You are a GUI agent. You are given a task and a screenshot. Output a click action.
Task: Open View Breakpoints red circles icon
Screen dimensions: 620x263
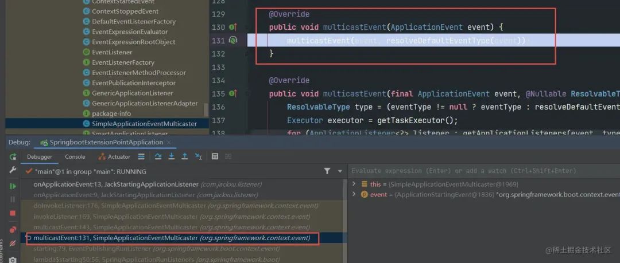pyautogui.click(x=13, y=229)
